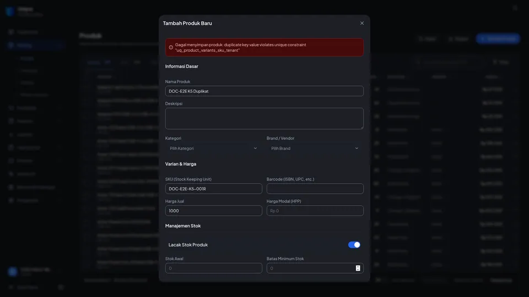Click the Batas Minimum Stok stepper arrows

358,268
